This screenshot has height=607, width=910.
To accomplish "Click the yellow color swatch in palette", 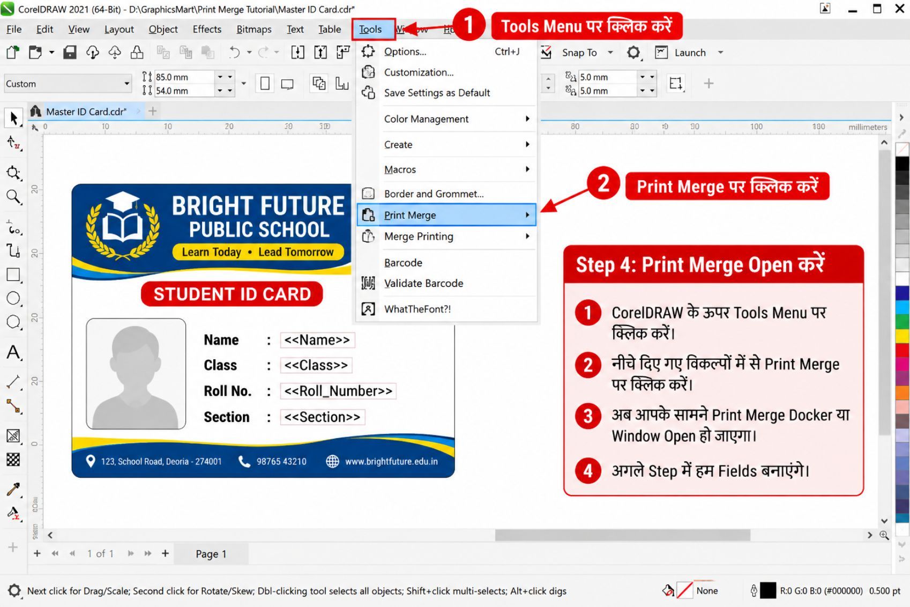I will pos(902,336).
